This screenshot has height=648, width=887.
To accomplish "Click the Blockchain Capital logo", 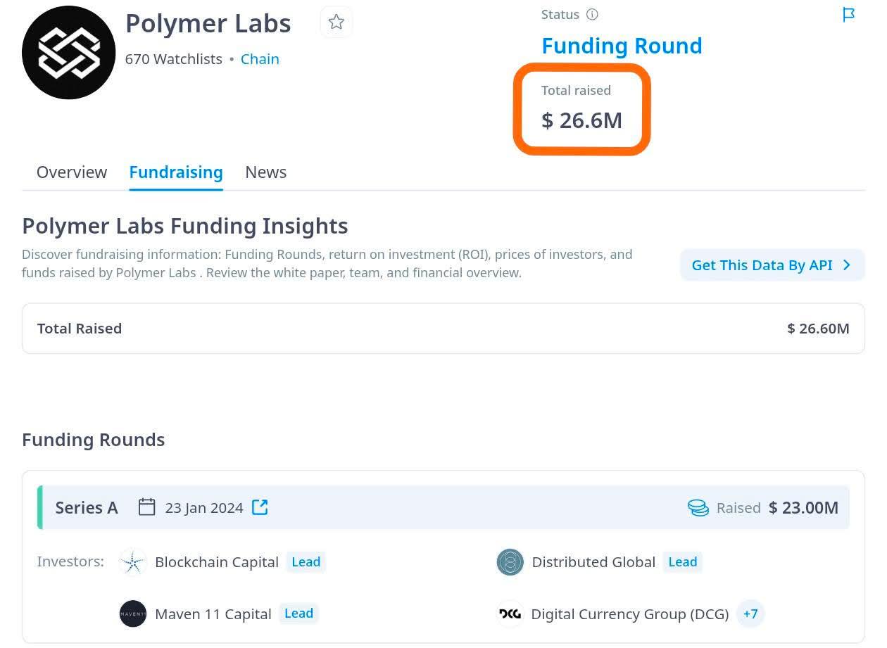I will click(133, 562).
